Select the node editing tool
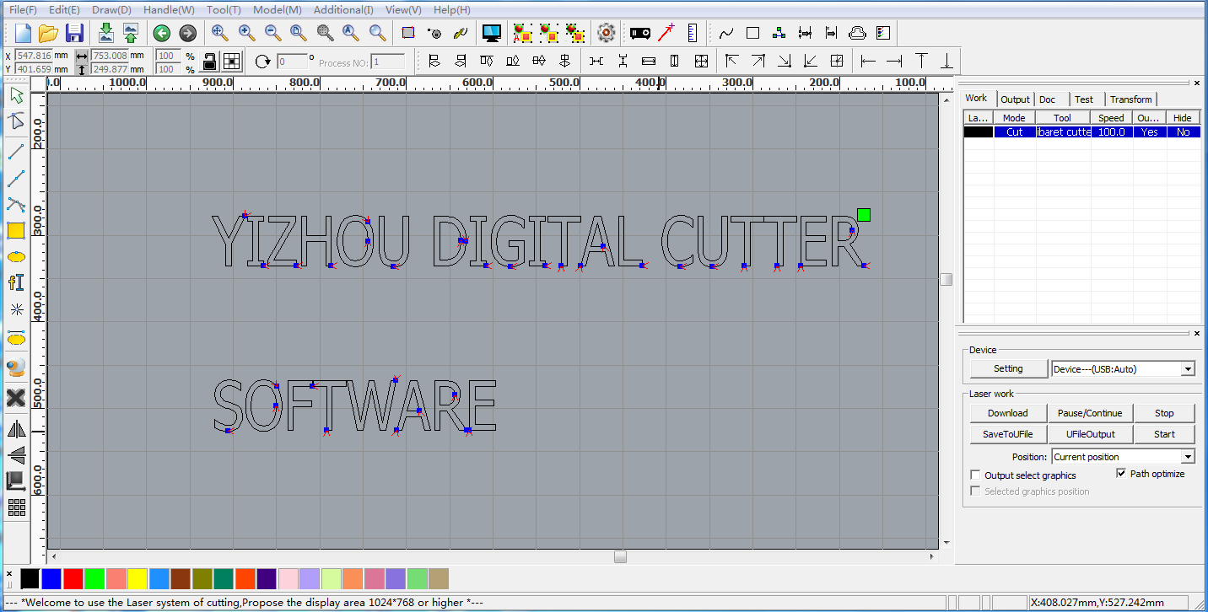This screenshot has width=1208, height=612. (x=16, y=120)
